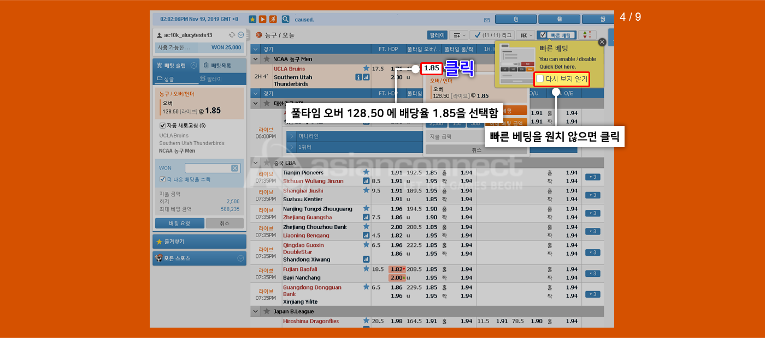Click 2.00 handicap odds for Zhejiang Chouzhou Bank
This screenshot has height=338, width=765.
tap(396, 227)
